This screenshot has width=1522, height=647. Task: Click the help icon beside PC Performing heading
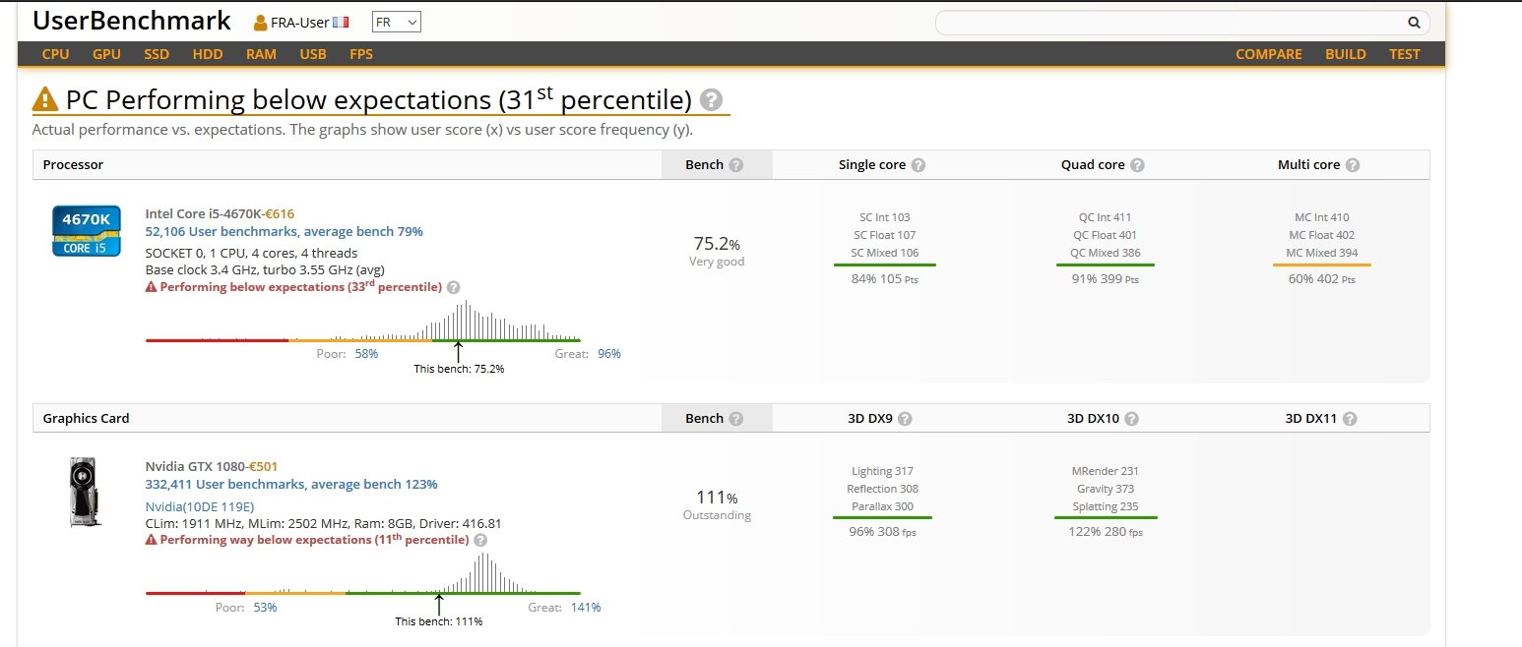(x=712, y=100)
